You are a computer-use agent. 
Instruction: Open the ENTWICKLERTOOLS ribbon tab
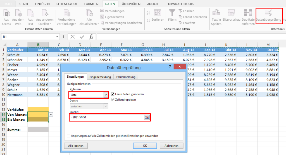180,4
